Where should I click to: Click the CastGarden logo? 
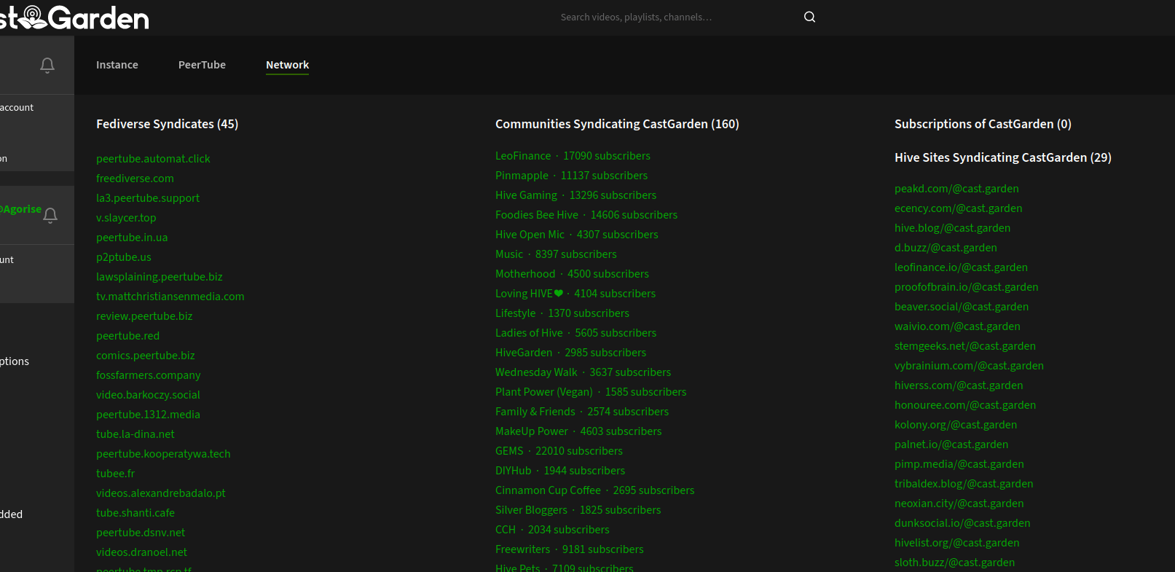[x=74, y=17]
